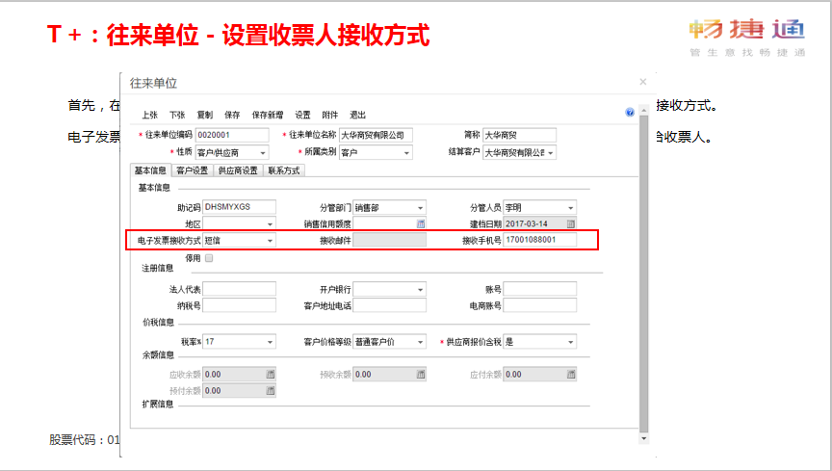The image size is (832, 471).
Task: Click 退出 in the toolbar
Action: [x=357, y=115]
